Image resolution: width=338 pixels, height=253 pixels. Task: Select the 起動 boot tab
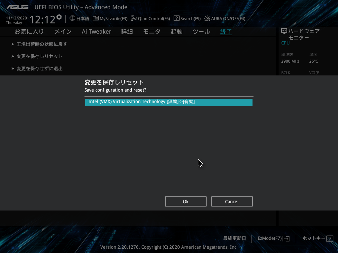tap(176, 32)
